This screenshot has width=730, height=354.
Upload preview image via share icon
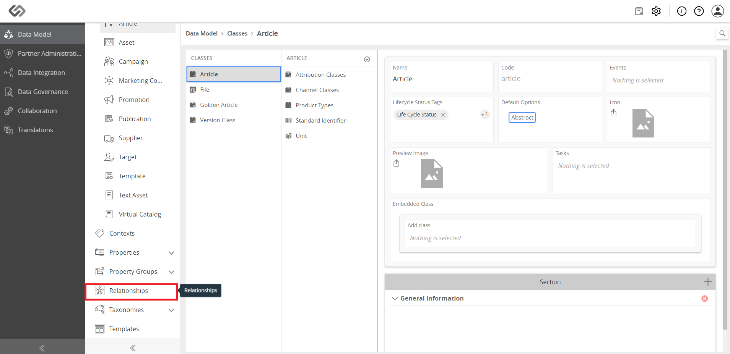pyautogui.click(x=397, y=163)
